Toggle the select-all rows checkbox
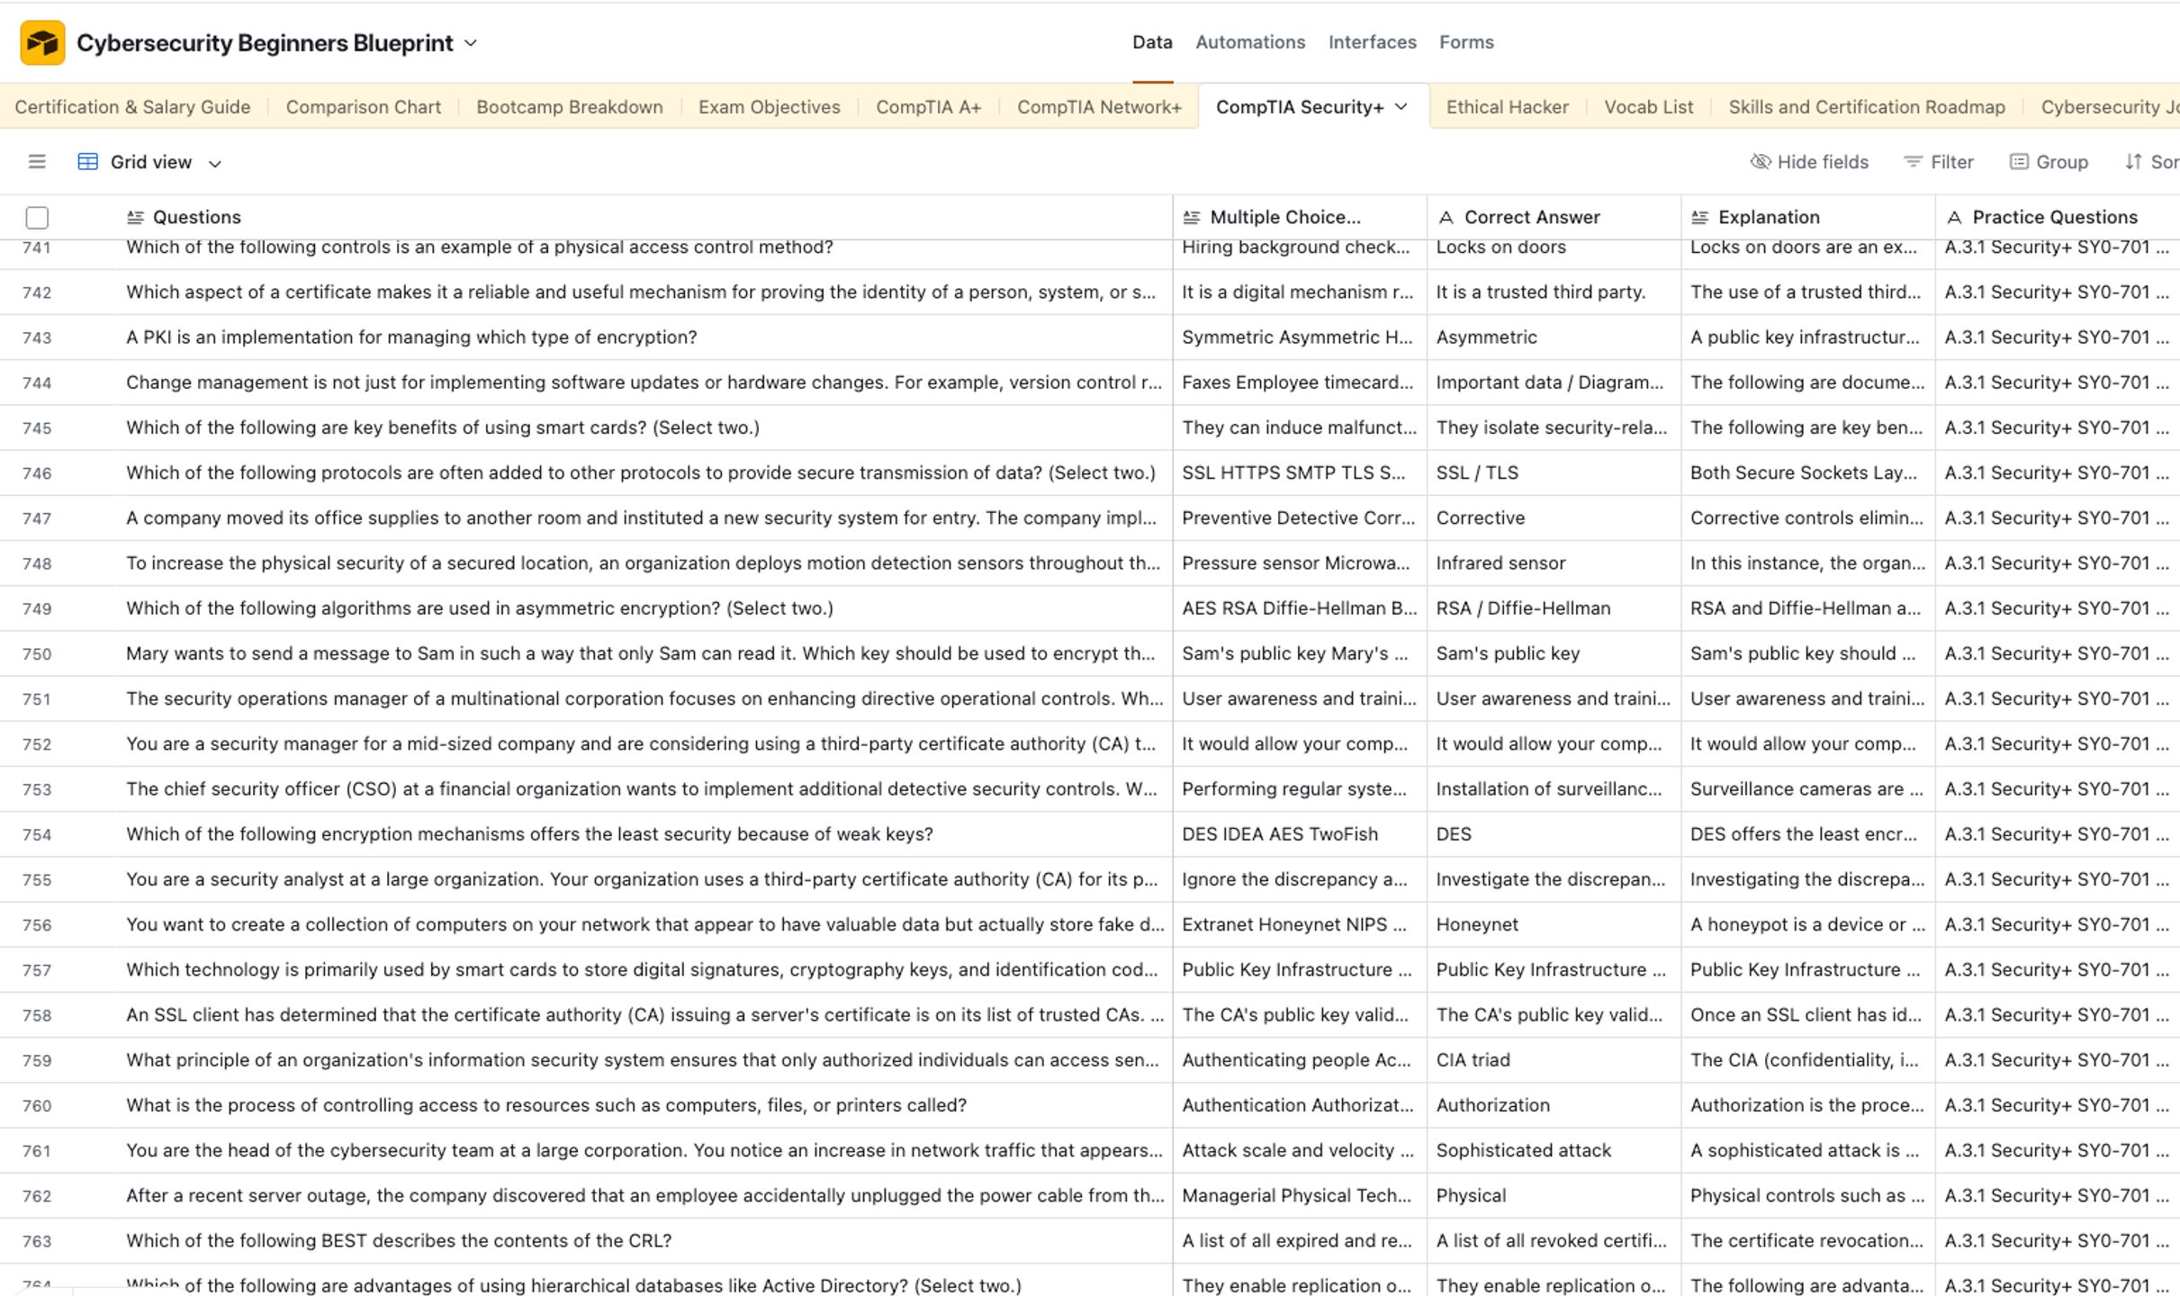Image resolution: width=2180 pixels, height=1296 pixels. coord(37,217)
